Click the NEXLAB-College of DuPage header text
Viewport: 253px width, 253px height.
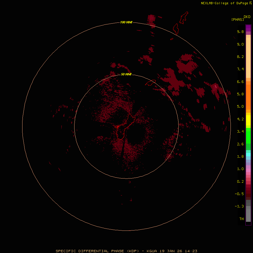point(224,3)
